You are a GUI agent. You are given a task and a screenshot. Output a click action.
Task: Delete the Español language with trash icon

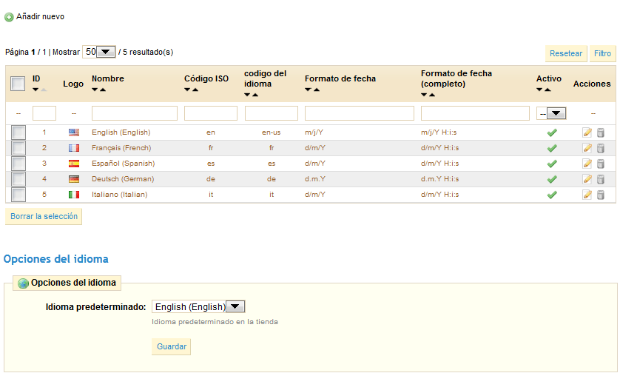[x=600, y=164]
